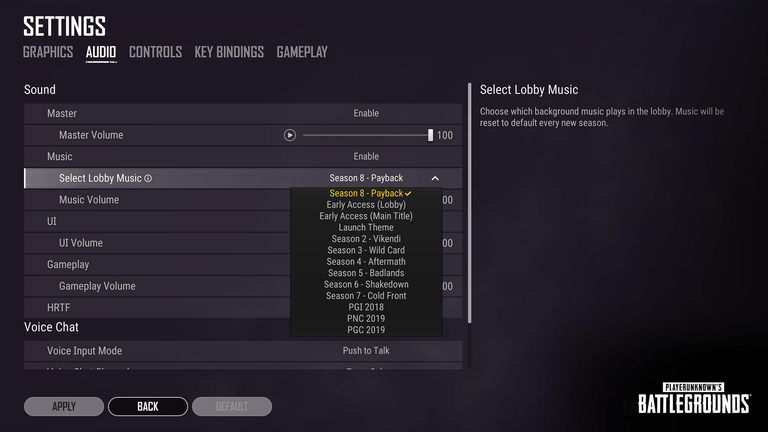Viewport: 768px width, 432px height.
Task: Switch to GRAPHICS settings tab
Action: tap(48, 52)
